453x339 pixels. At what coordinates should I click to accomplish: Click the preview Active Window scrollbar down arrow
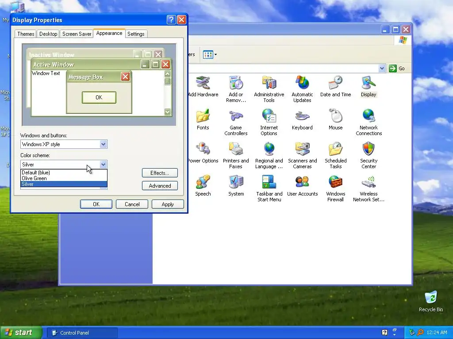167,112
